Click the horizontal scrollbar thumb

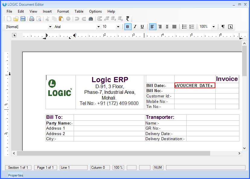click(114, 153)
